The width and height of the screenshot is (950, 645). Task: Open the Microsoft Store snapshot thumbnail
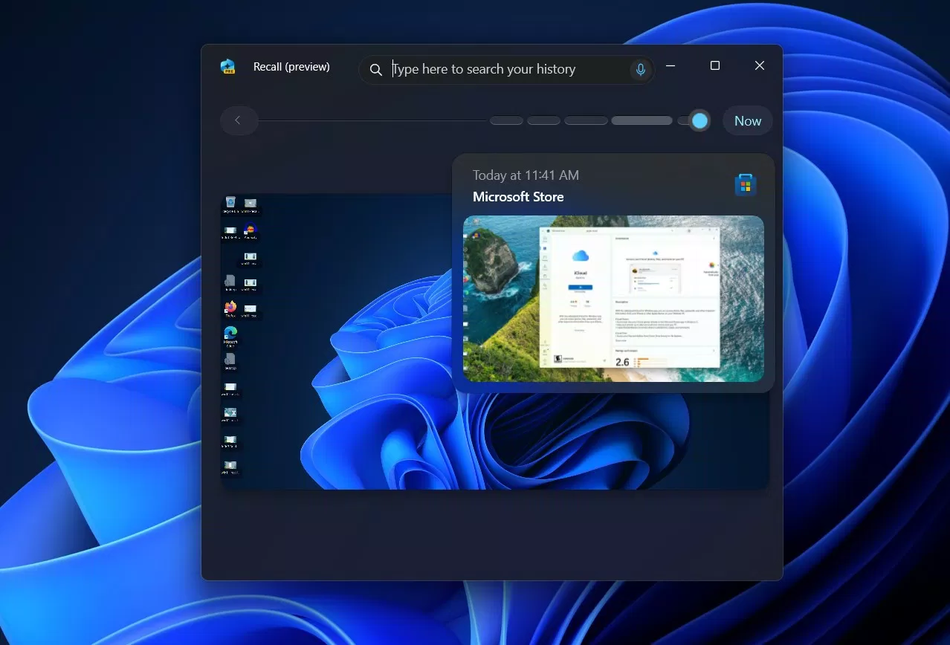(613, 299)
